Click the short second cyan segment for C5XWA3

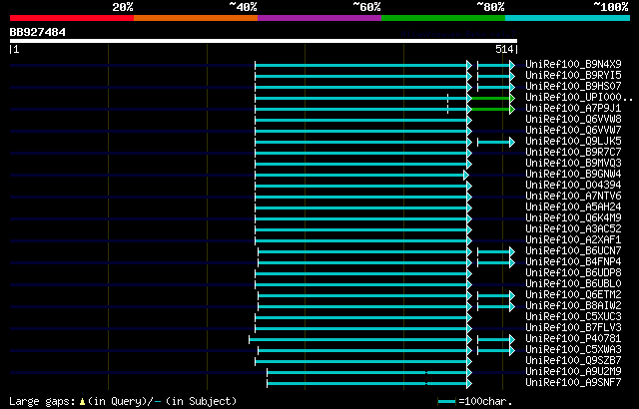coord(496,351)
